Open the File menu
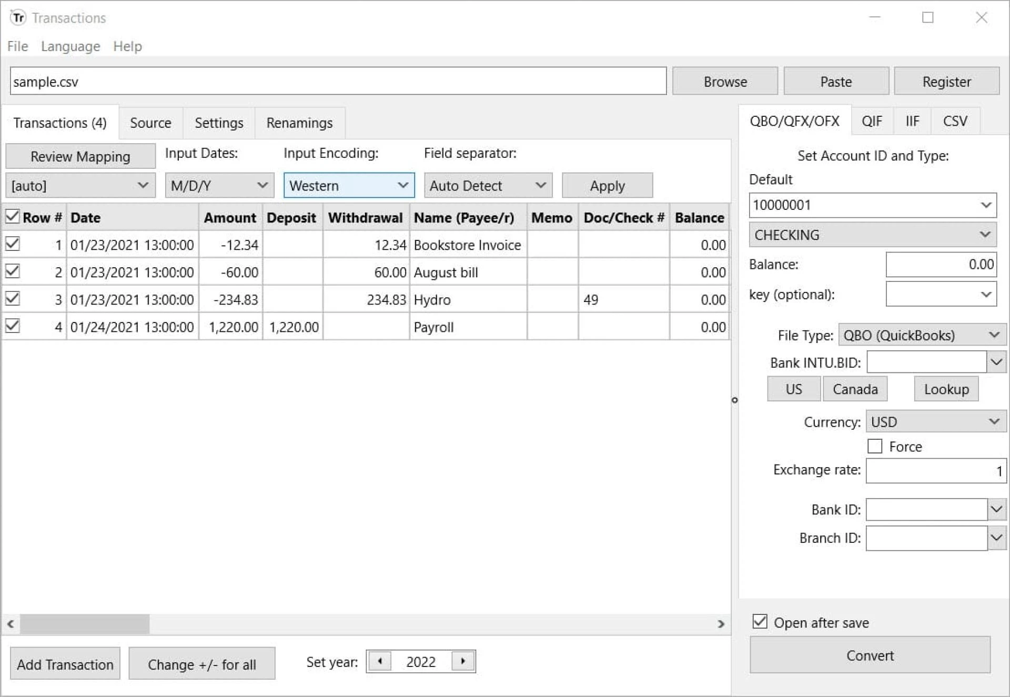1010x697 pixels. [x=17, y=46]
